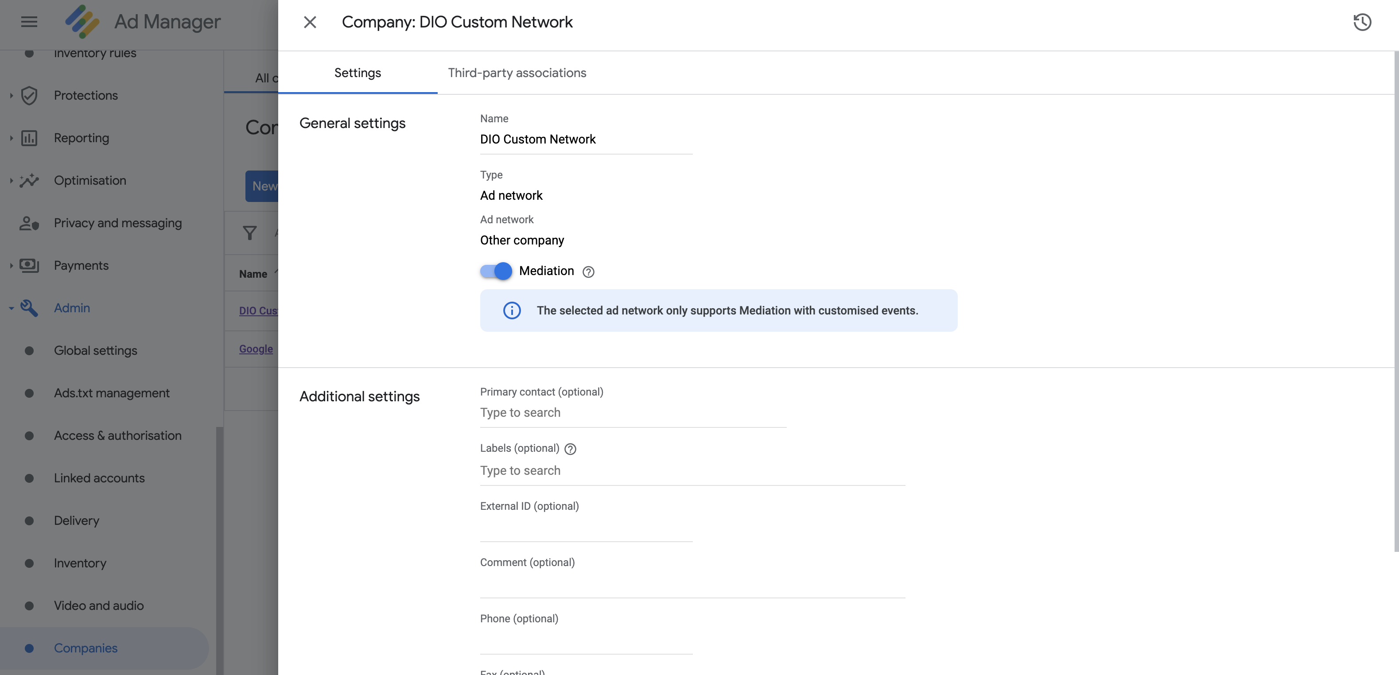Click the Protections shield icon
Viewport: 1399px width, 675px height.
click(x=29, y=96)
